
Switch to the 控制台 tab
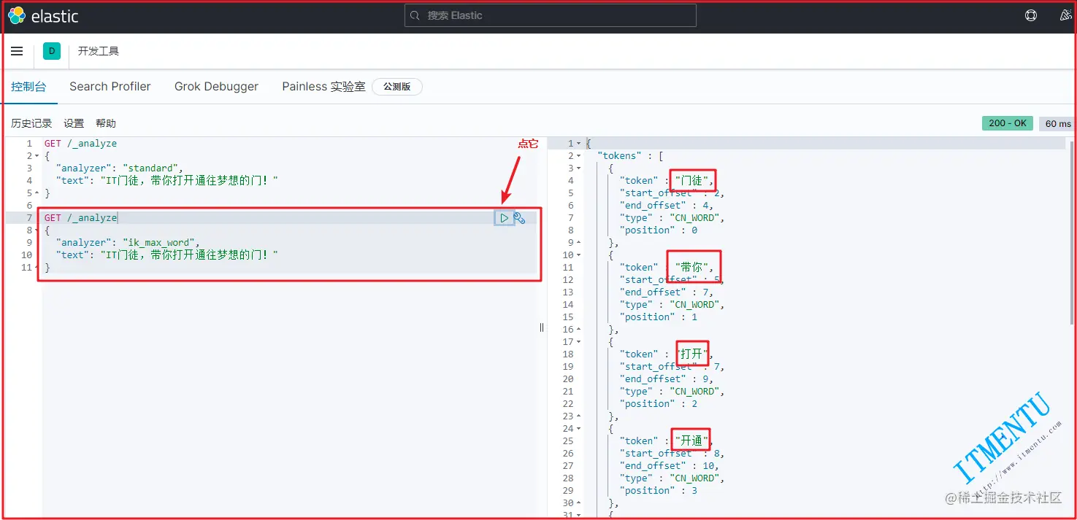(x=28, y=86)
